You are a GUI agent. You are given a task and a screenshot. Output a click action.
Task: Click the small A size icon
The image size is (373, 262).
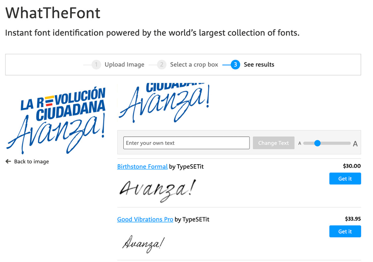[x=300, y=143]
